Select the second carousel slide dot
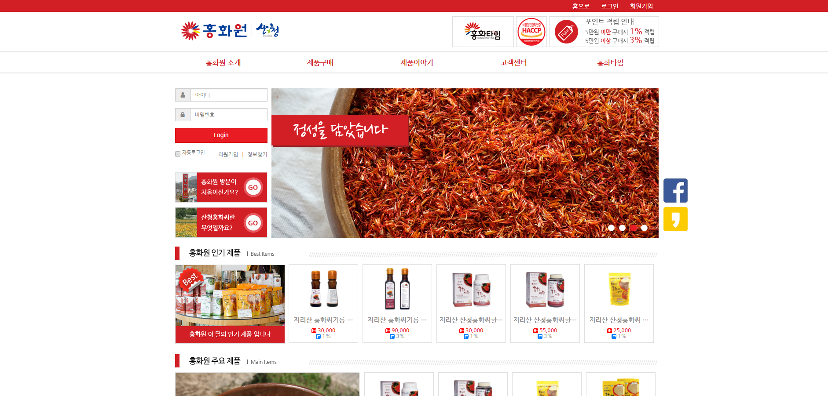The height and width of the screenshot is (396, 828). pyautogui.click(x=622, y=228)
